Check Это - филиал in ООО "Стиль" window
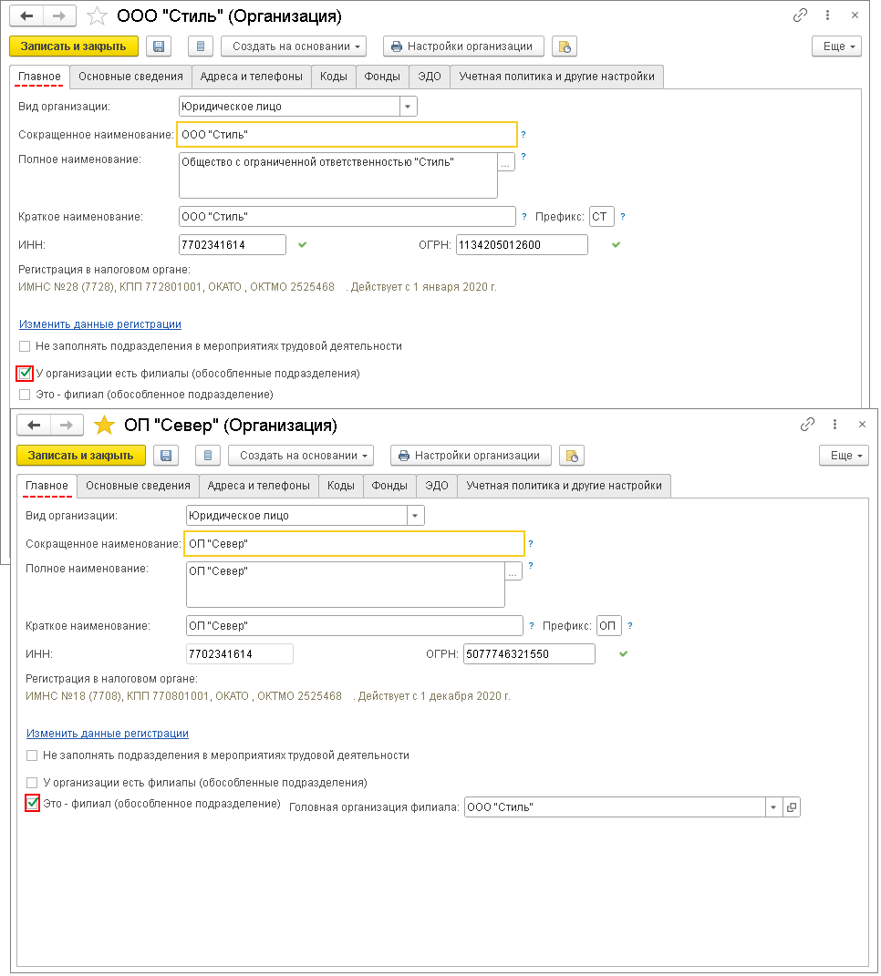The width and height of the screenshot is (881, 976). pyautogui.click(x=25, y=395)
